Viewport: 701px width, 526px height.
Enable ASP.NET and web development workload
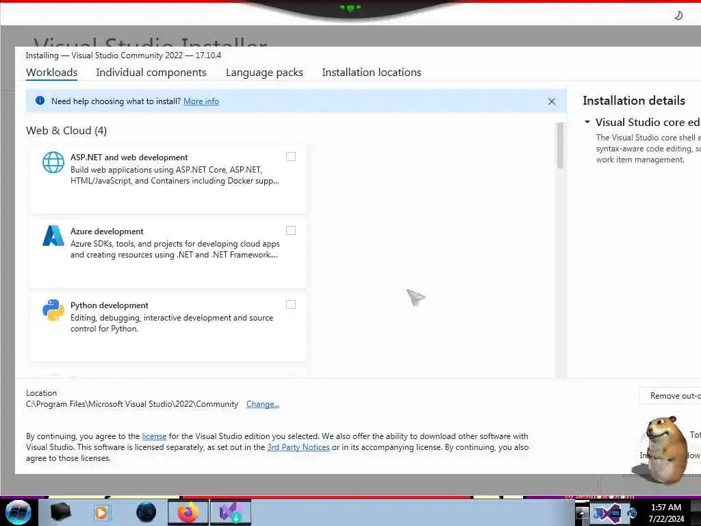(x=290, y=157)
